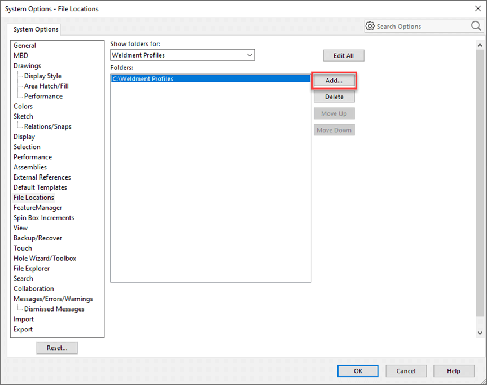Close the System Options dialog
Viewport: 487px width, 385px height.
[478, 8]
